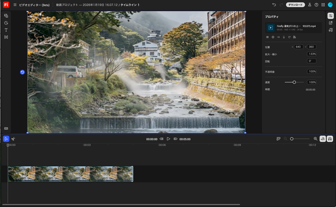Open the Help question mark icon

click(316, 4)
